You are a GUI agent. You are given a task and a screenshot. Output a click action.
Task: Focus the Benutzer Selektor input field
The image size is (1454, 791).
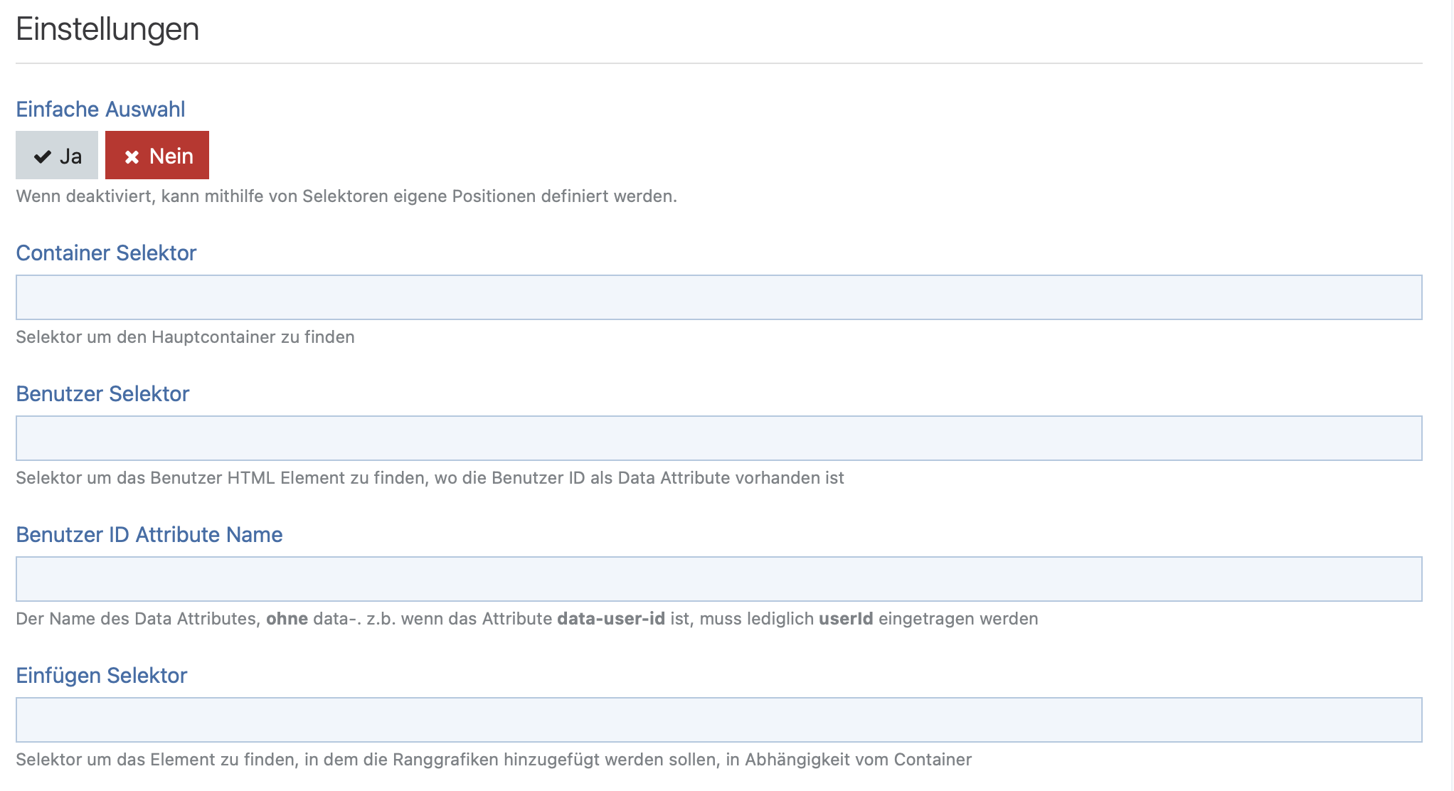[718, 438]
